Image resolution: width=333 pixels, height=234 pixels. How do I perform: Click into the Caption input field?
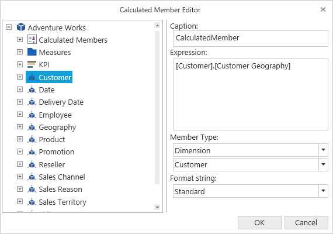click(x=251, y=39)
